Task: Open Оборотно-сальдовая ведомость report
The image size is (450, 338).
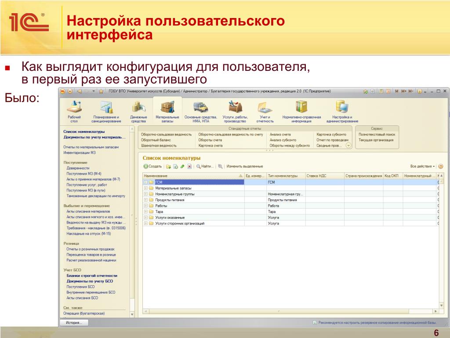Action: pos(166,135)
